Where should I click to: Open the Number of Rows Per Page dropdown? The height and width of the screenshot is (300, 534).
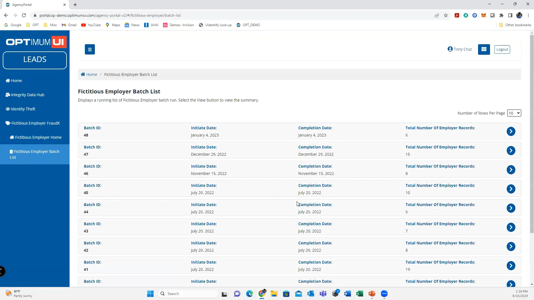pos(514,113)
